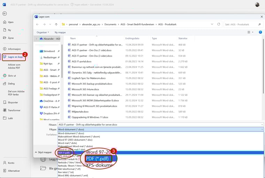Expand the address bar history dropdown
Image resolution: width=265 pixels, height=178 pixels.
212,24
